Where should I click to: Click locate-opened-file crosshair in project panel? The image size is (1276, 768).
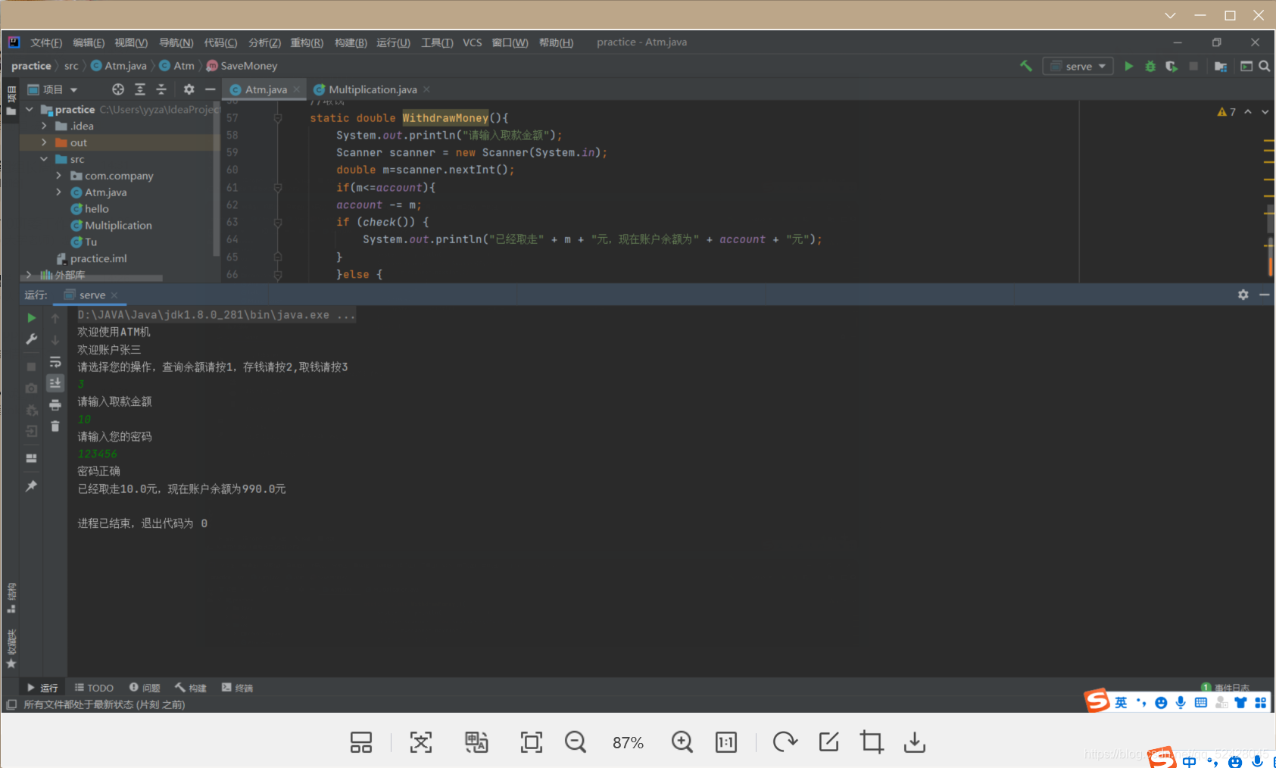coord(118,89)
